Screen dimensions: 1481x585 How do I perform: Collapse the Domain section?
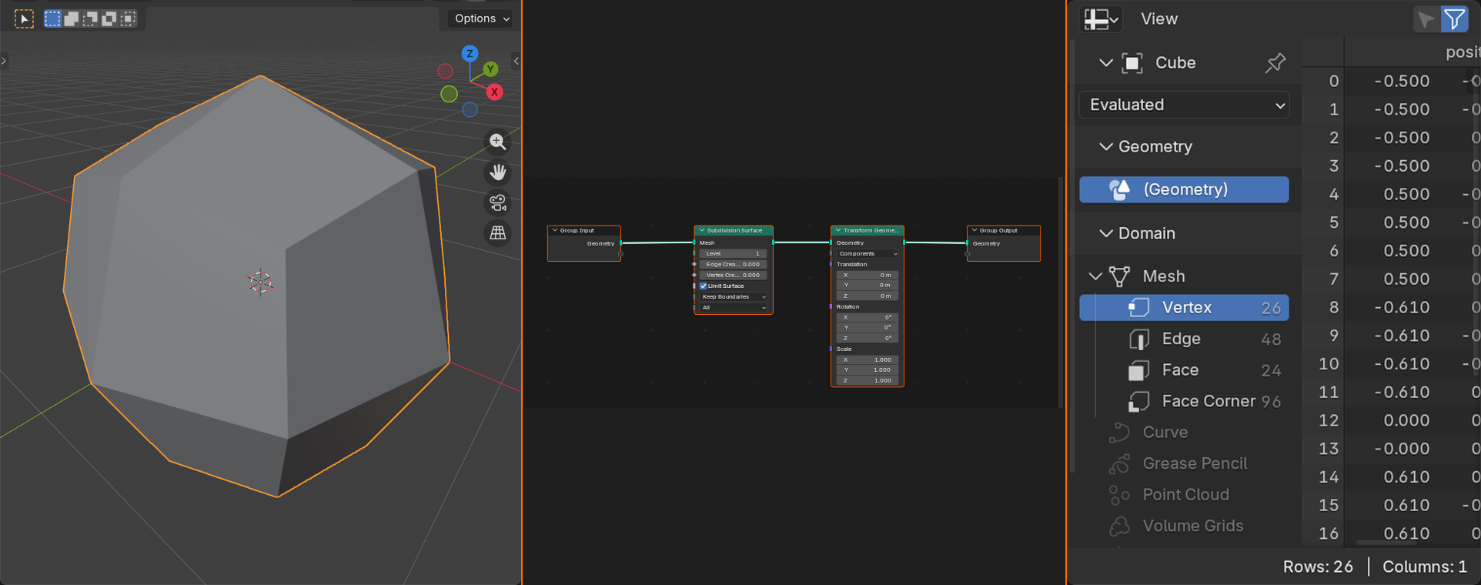click(x=1106, y=233)
